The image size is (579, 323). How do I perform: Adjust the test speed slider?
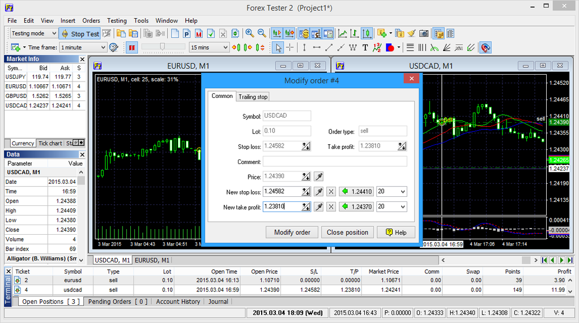tap(163, 47)
